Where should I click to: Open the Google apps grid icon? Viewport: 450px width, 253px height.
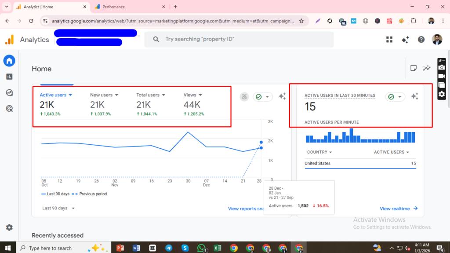pyautogui.click(x=389, y=40)
